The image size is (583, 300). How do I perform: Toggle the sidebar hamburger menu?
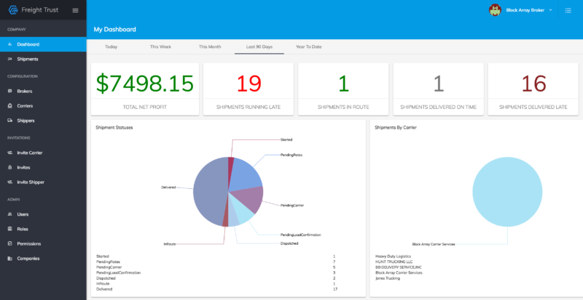point(76,10)
